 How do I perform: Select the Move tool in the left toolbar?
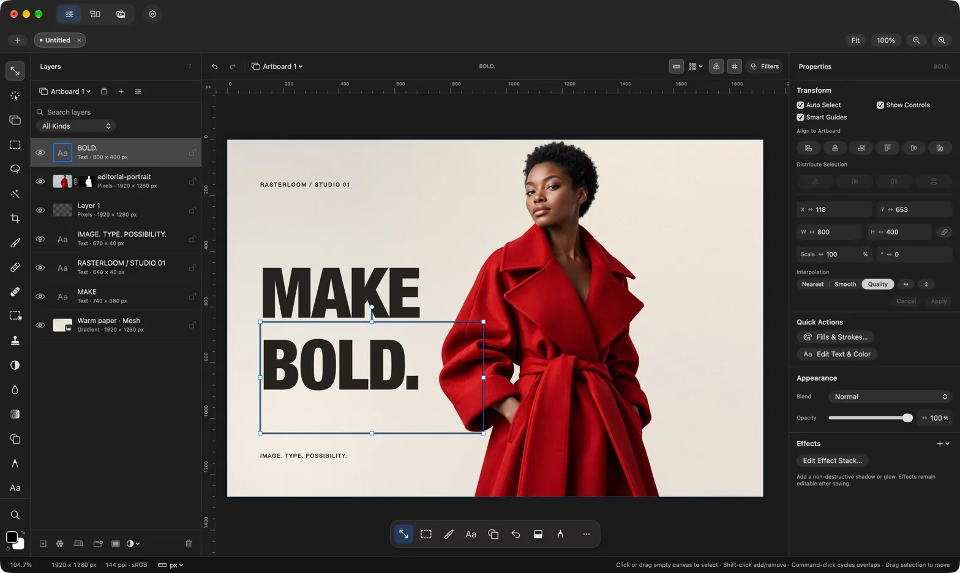click(x=15, y=71)
